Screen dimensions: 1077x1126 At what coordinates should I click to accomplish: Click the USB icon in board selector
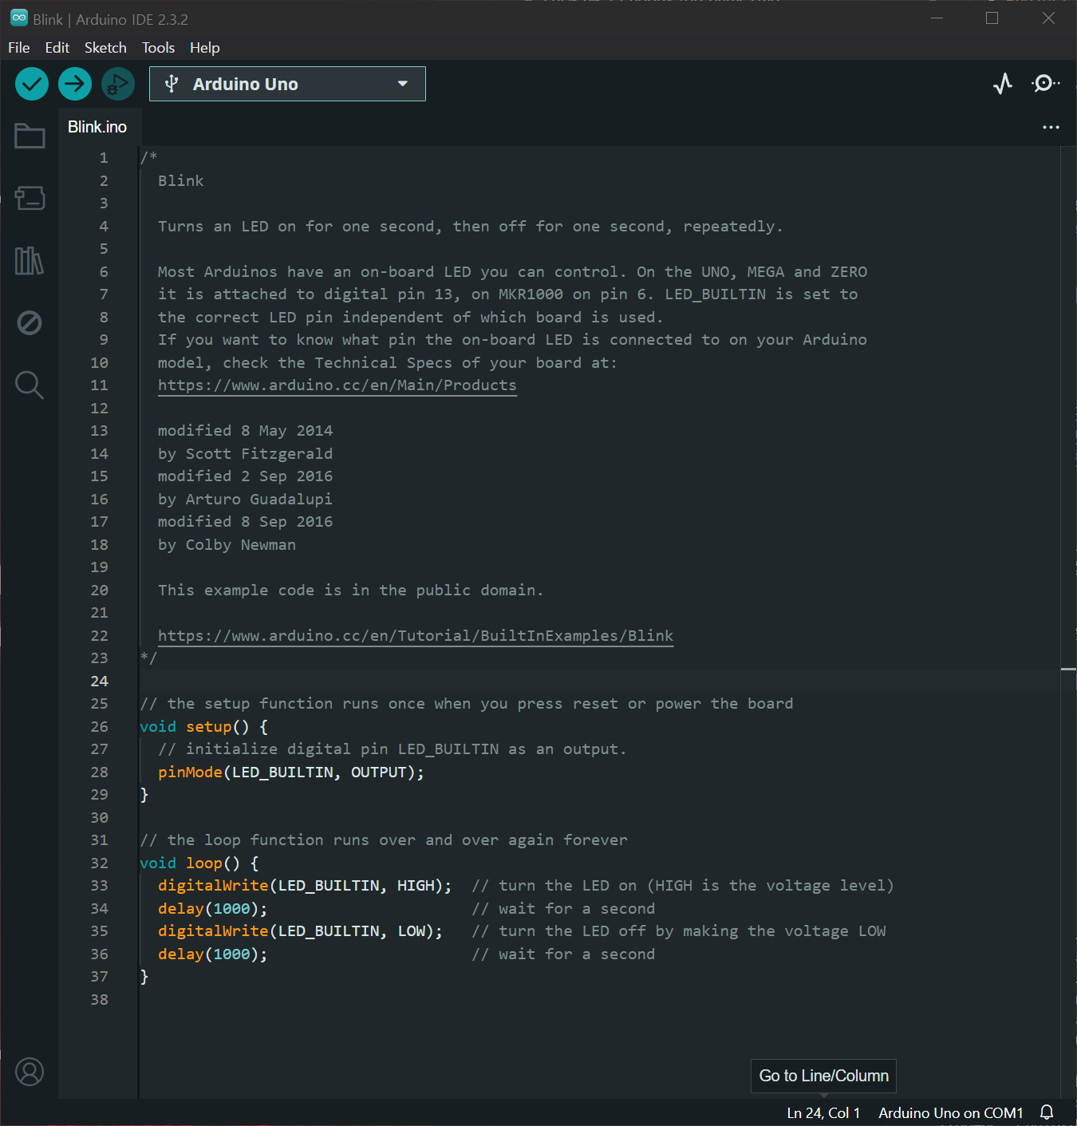(x=171, y=84)
